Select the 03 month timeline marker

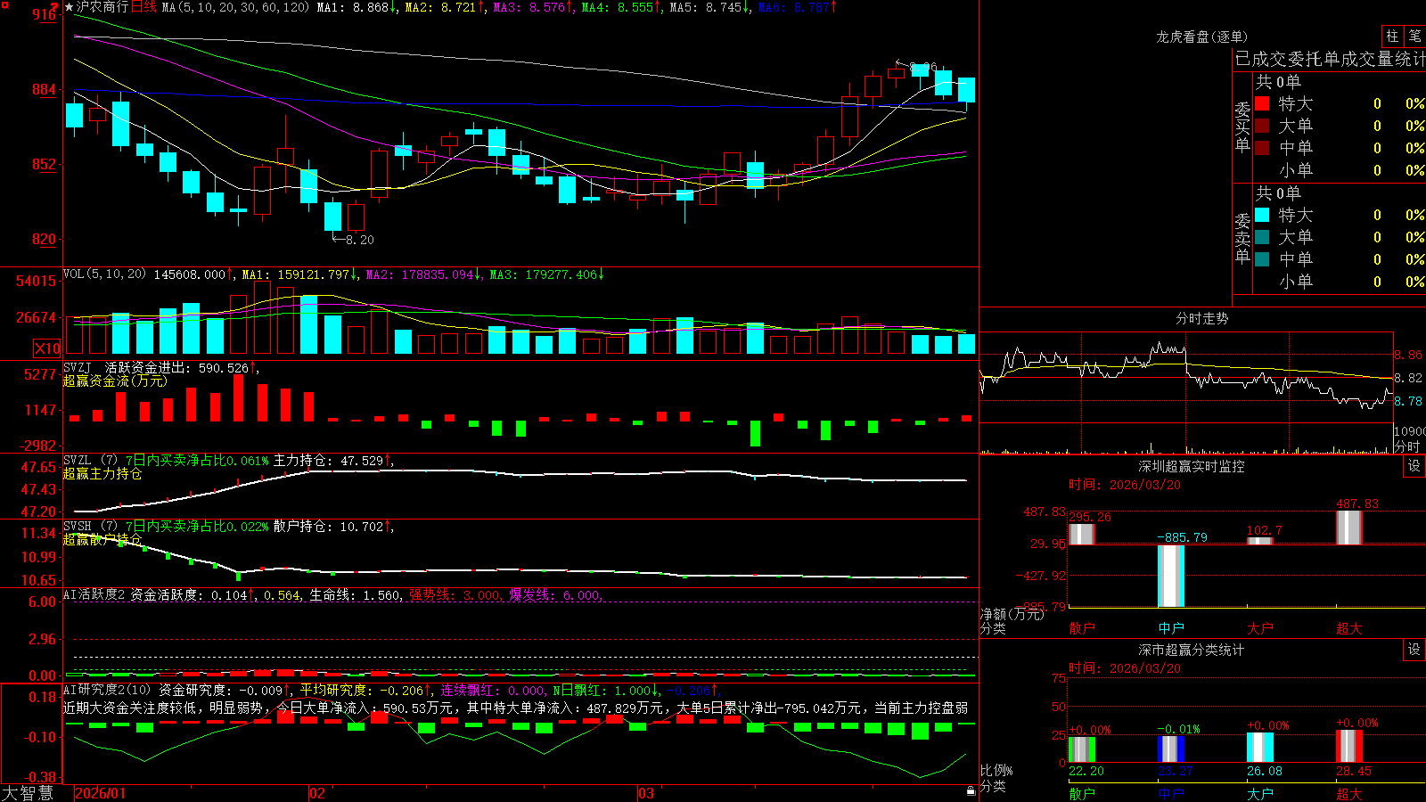pos(646,793)
